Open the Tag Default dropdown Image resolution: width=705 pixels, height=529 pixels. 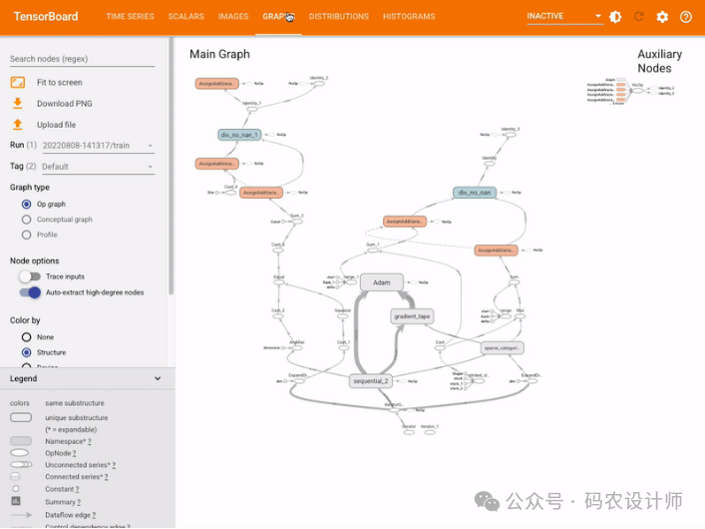pyautogui.click(x=98, y=167)
